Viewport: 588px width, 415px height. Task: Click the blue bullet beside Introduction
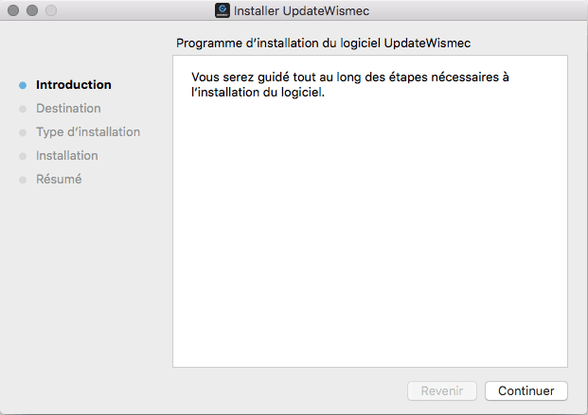pyautogui.click(x=23, y=85)
